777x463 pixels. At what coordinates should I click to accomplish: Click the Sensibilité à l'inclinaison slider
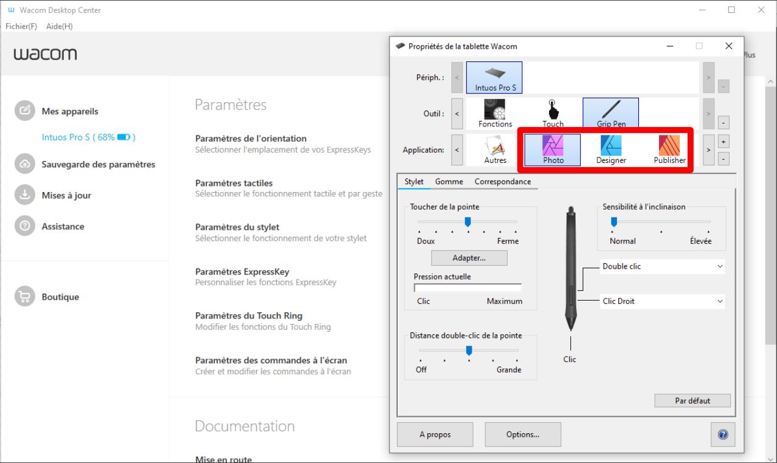click(661, 222)
